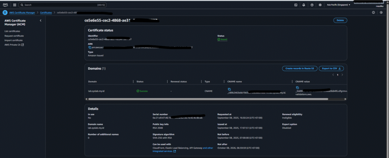The height and width of the screenshot is (158, 389).
Task: Focus the top Search field
Action: pyautogui.click(x=63, y=5)
